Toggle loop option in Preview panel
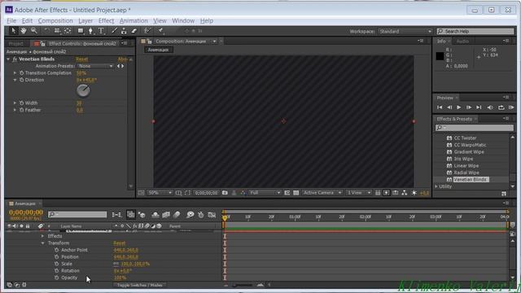Image resolution: width=521 pixels, height=293 pixels. pos(501,107)
